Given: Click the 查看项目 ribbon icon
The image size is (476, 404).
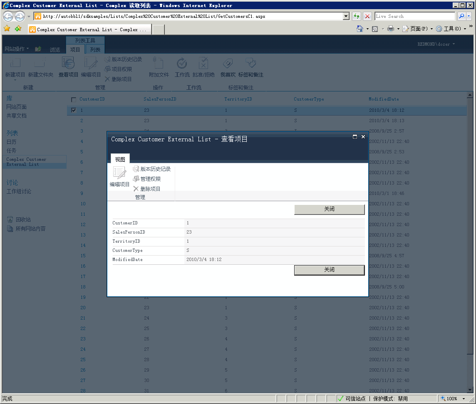Looking at the screenshot, I should point(68,63).
